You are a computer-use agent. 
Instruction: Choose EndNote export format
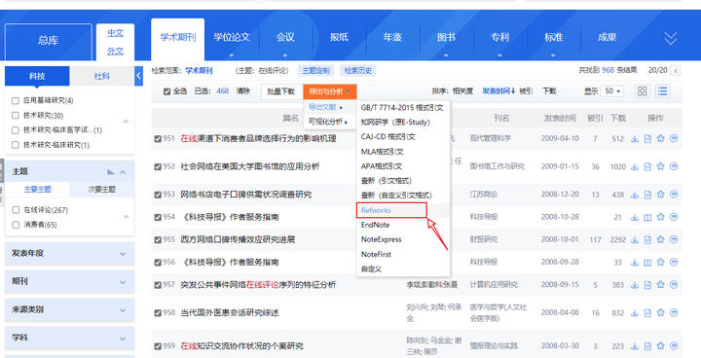(x=375, y=225)
